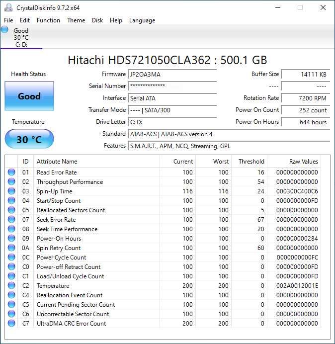The image size is (335, 344).
Task: Click the status orb for Throughput Performance
Action: [x=11, y=181]
